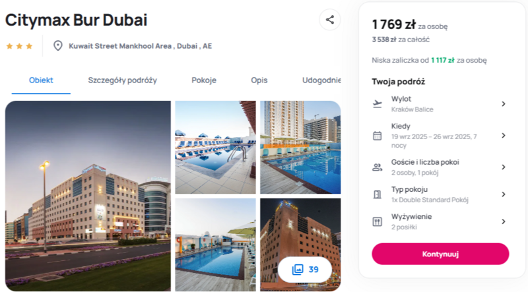
Task: Click the cutlery meal icon by Wyżywienie
Action: click(x=378, y=221)
